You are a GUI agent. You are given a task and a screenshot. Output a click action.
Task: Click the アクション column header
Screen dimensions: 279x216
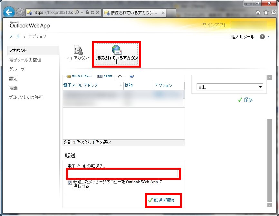[x=169, y=86]
